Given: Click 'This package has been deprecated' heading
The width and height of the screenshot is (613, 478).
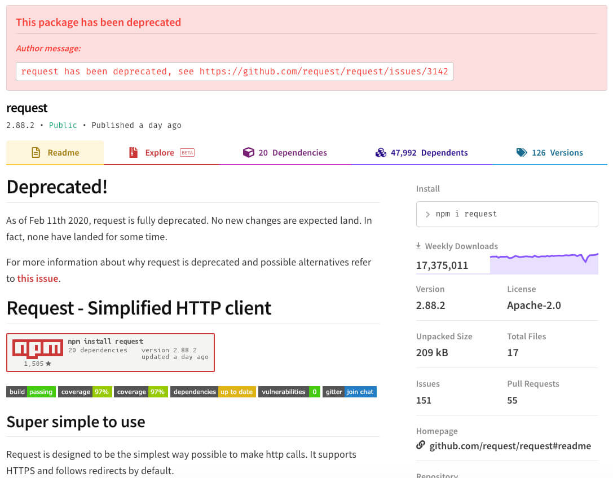Looking at the screenshot, I should coord(99,23).
